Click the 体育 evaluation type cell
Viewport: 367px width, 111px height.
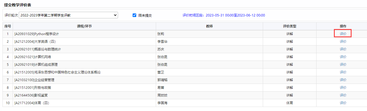point(289,103)
